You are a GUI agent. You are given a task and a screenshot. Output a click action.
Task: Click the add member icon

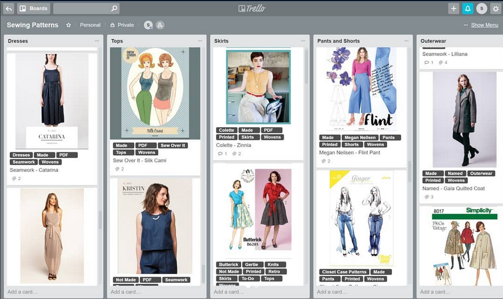tap(160, 25)
